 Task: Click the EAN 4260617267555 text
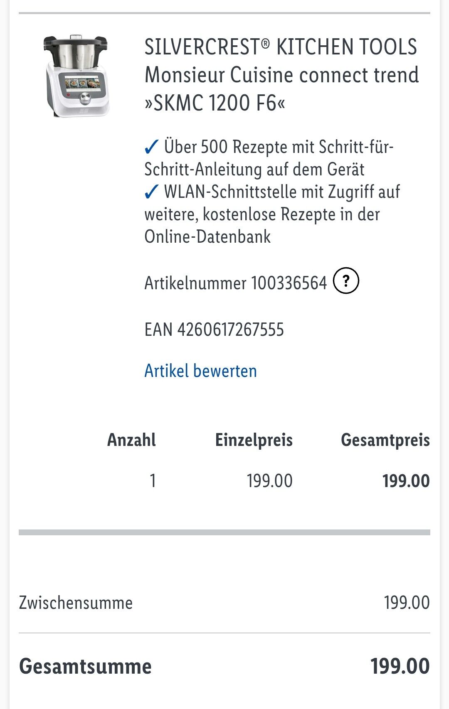click(x=214, y=330)
